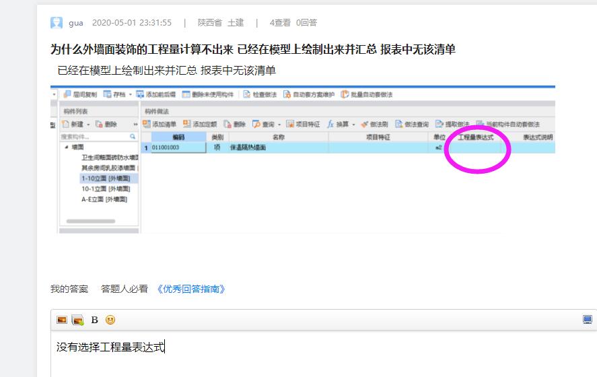
Task: Click the 0回答 answer count
Action: click(307, 23)
